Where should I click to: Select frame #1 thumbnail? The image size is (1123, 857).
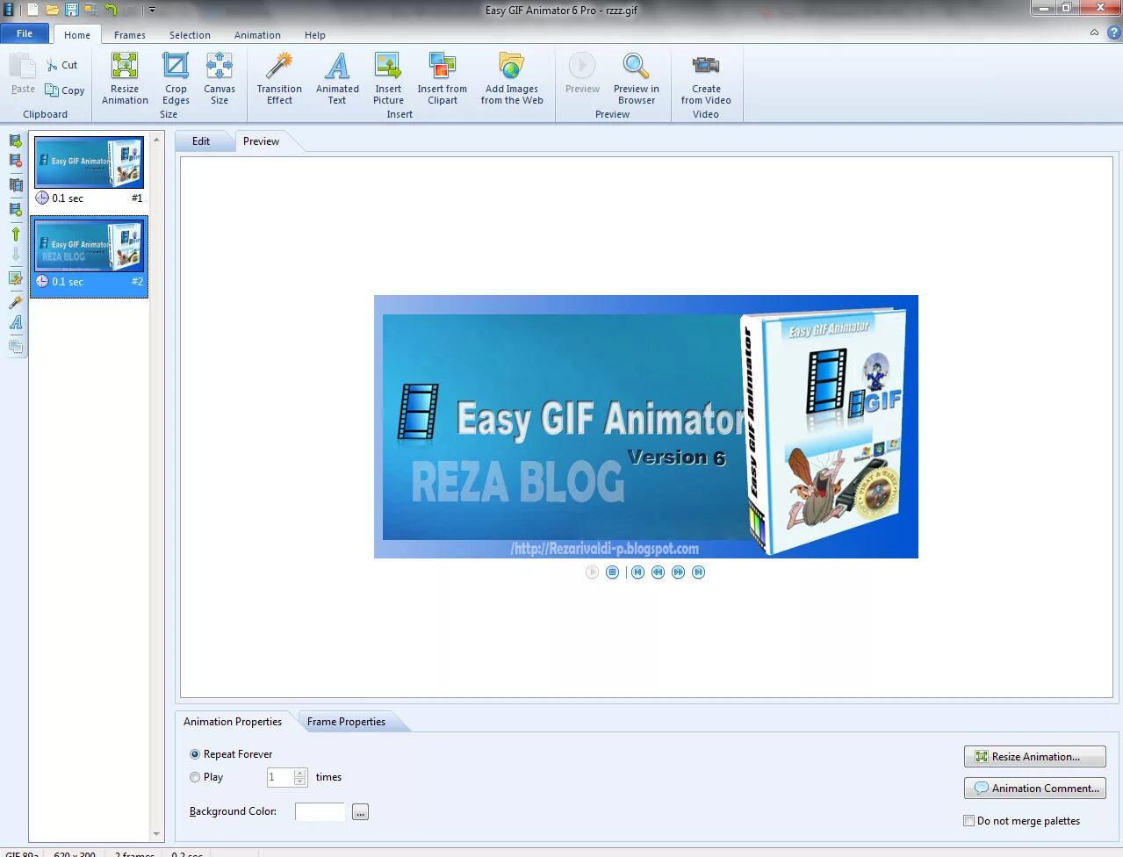click(x=89, y=162)
